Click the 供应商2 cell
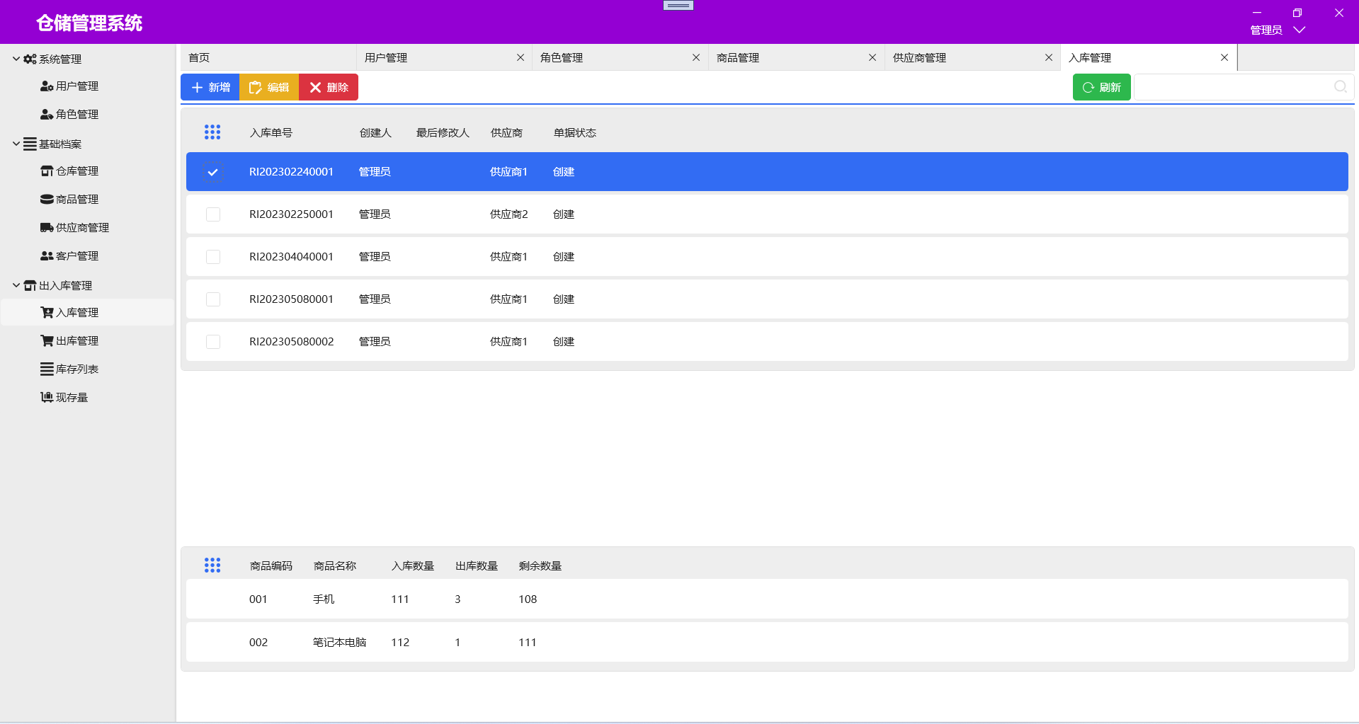 pos(509,214)
